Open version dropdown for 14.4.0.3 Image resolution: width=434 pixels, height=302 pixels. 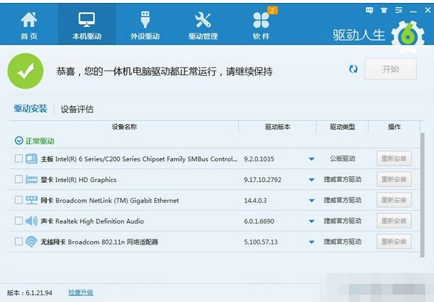312,200
